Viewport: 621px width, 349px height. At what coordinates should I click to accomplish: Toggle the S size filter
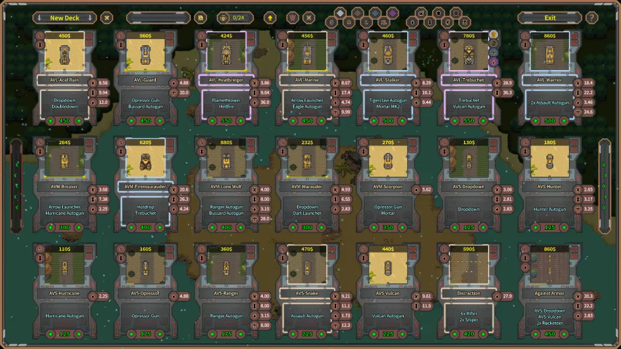331,22
